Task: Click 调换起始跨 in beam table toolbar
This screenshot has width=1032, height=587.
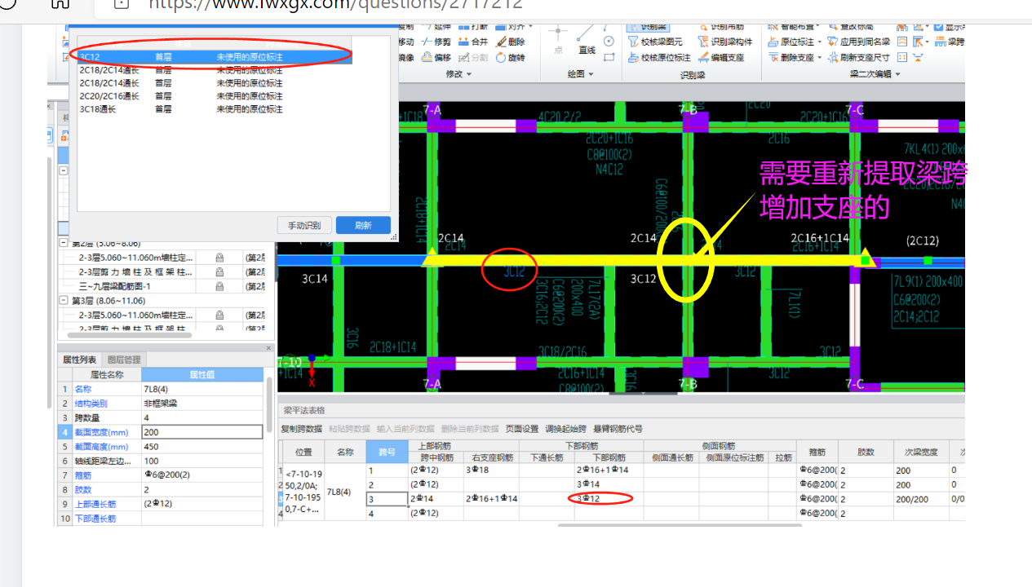Action: (x=565, y=429)
